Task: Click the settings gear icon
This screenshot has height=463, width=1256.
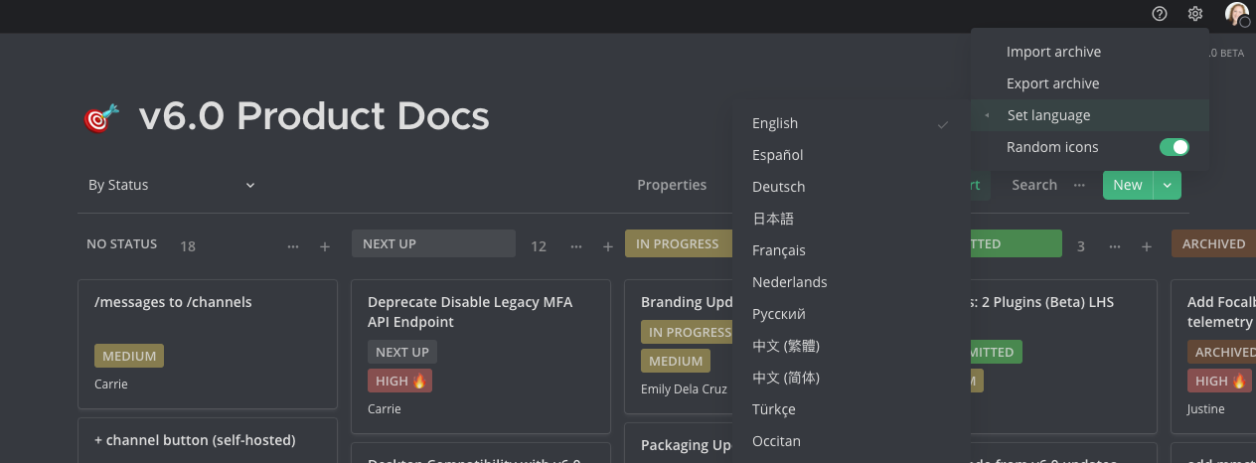Action: pos(1195,14)
